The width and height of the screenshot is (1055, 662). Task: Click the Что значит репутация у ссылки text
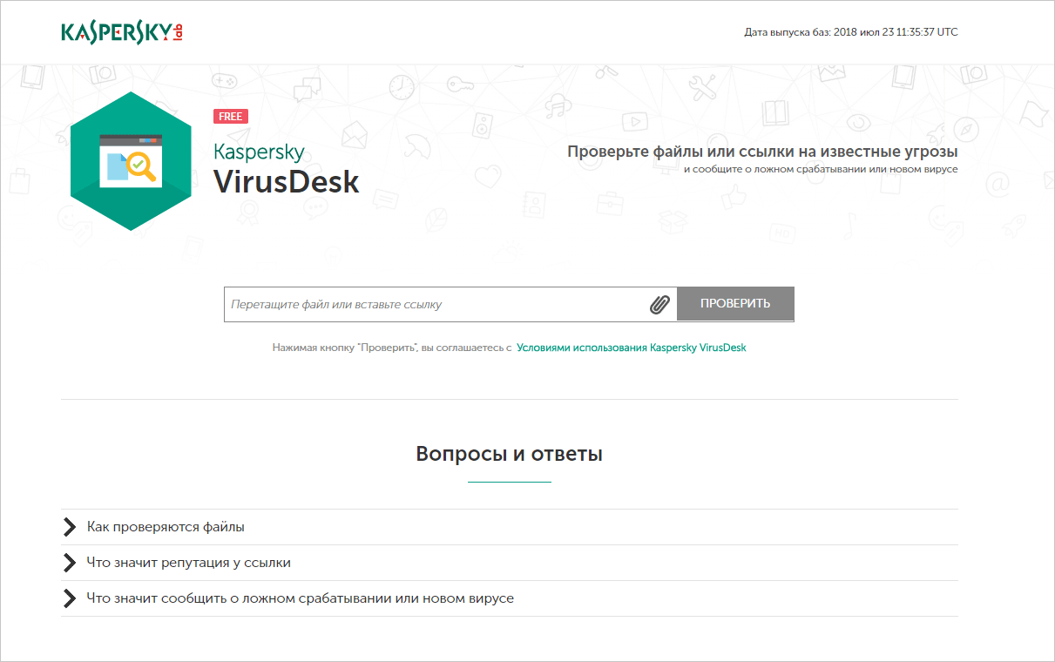click(x=189, y=563)
